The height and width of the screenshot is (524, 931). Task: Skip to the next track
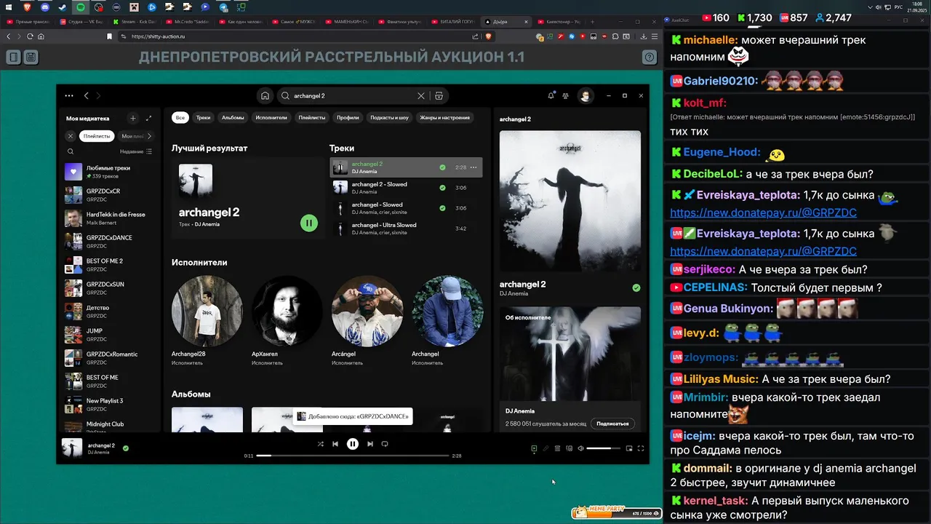point(369,444)
